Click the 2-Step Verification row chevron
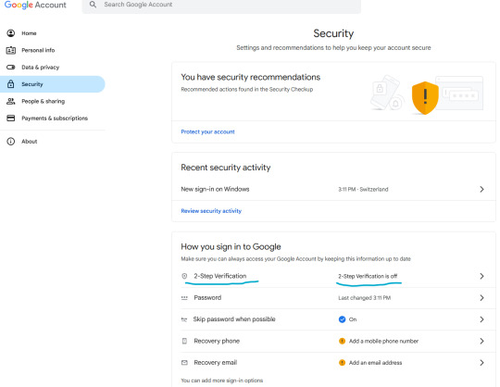Viewport: 500px width, 387px height. coord(481,276)
